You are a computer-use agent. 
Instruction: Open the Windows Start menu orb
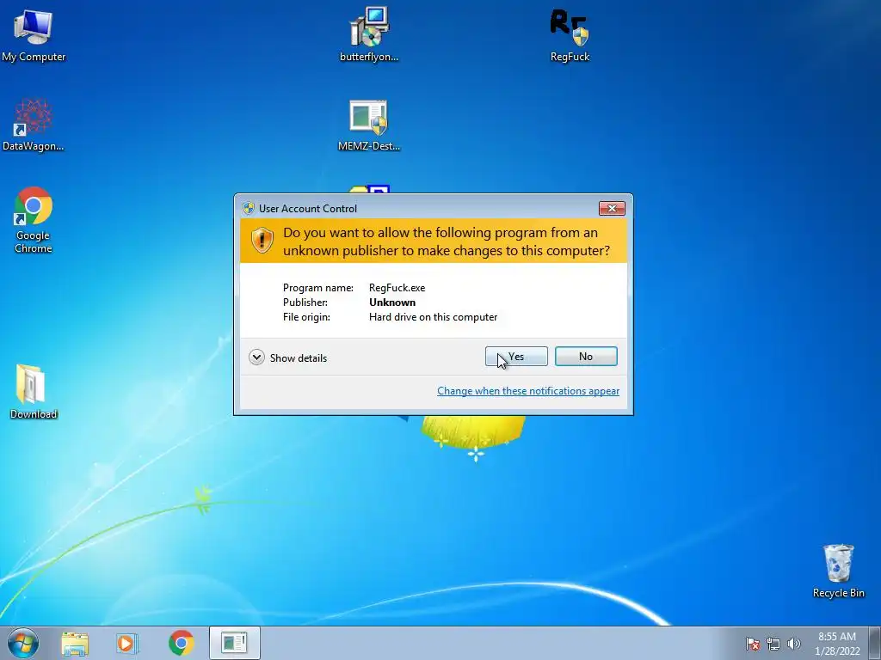click(x=23, y=643)
